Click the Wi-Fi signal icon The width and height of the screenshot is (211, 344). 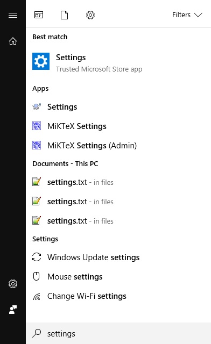pos(37,296)
